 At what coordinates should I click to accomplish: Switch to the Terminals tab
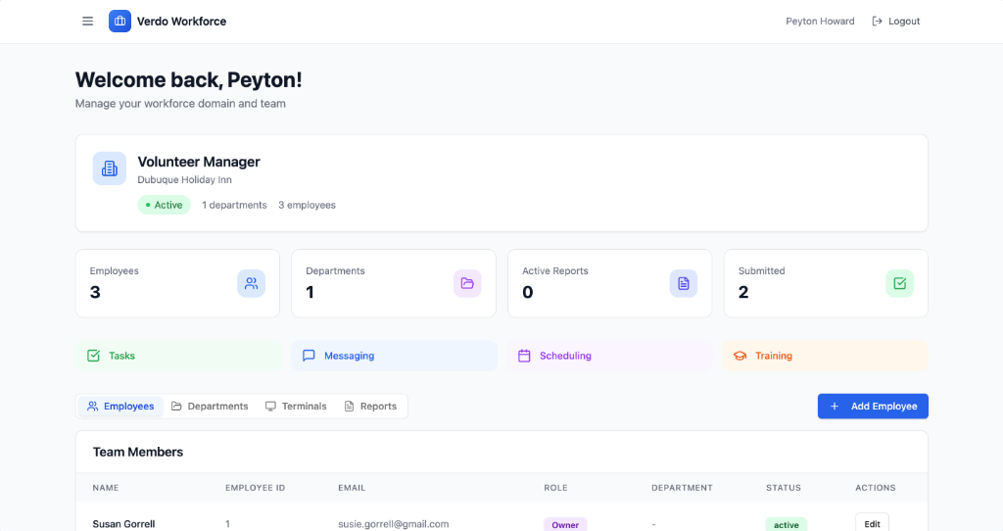click(296, 407)
